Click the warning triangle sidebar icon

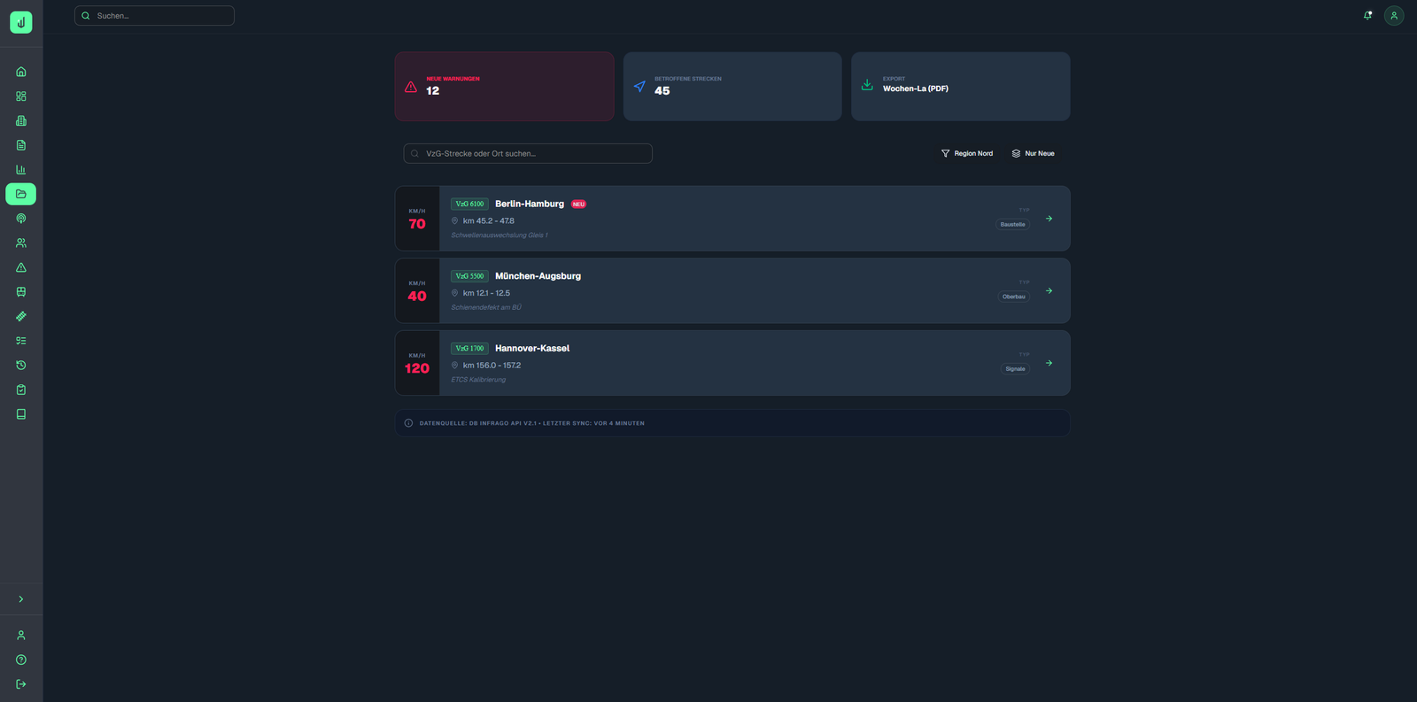click(21, 267)
